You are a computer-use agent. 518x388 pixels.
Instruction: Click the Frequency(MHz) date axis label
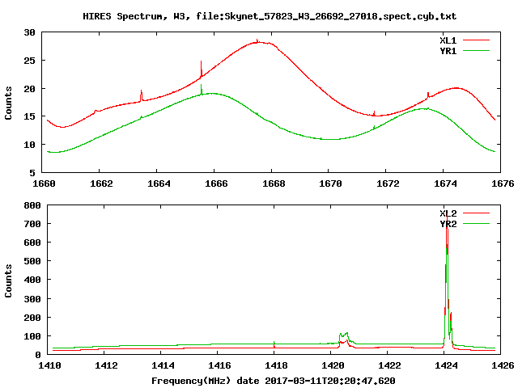point(274,381)
